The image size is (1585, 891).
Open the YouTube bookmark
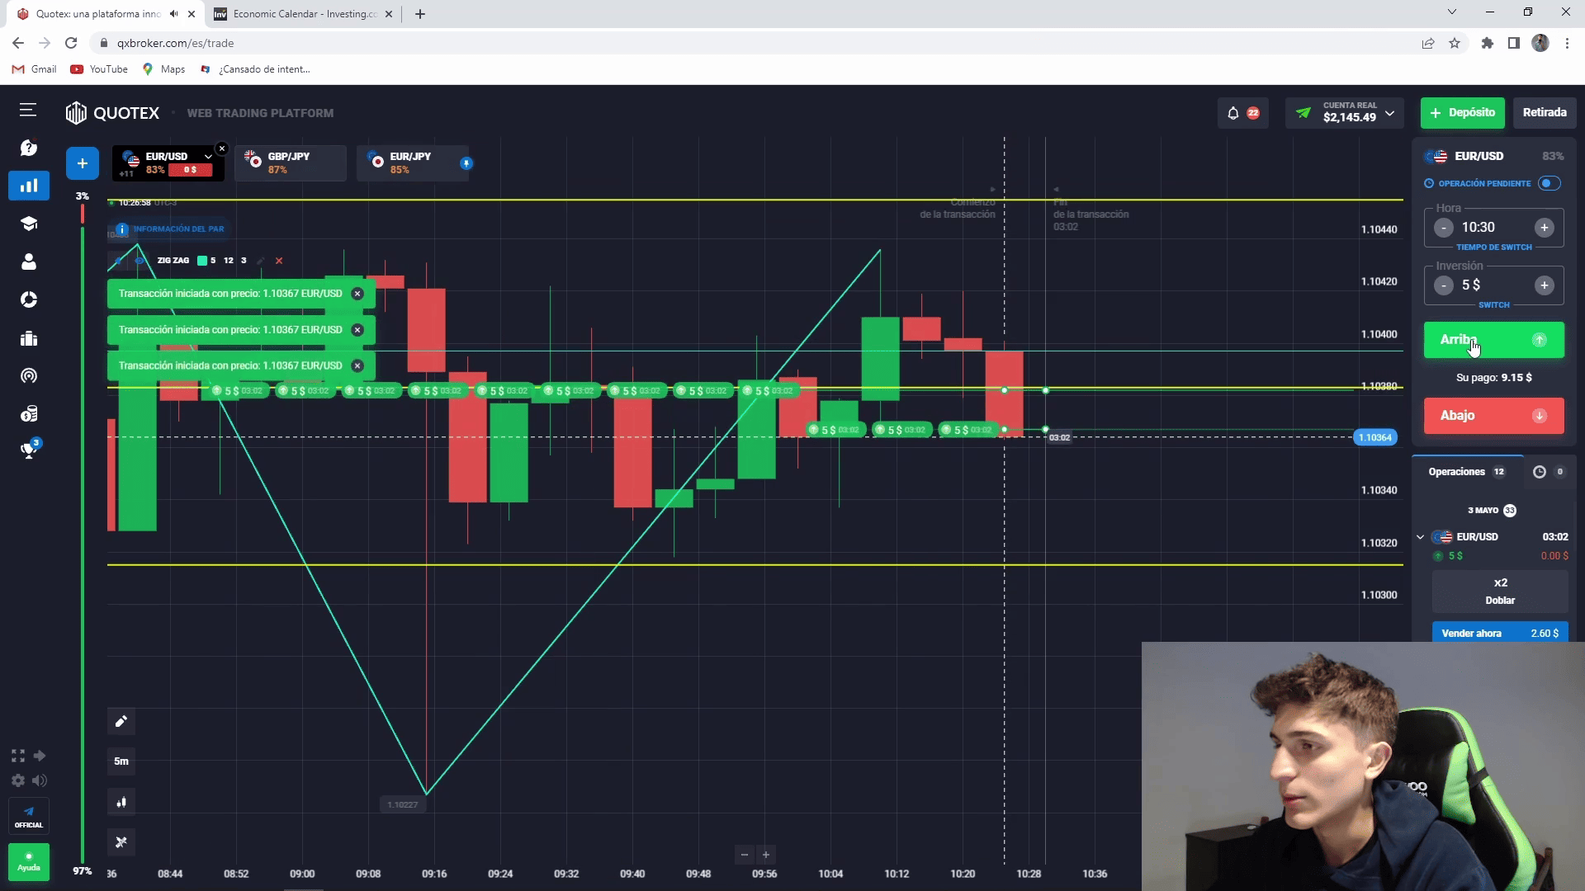99,69
